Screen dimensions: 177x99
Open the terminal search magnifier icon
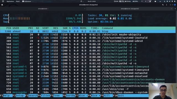tap(163, 5)
